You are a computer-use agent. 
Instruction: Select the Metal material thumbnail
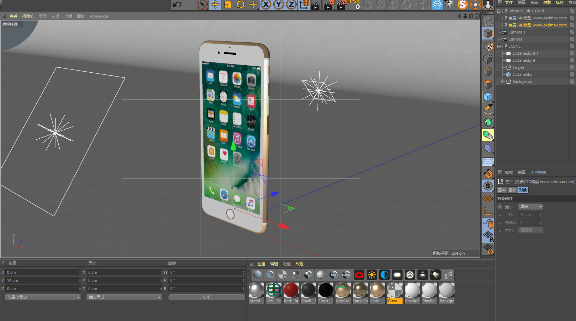(256, 293)
